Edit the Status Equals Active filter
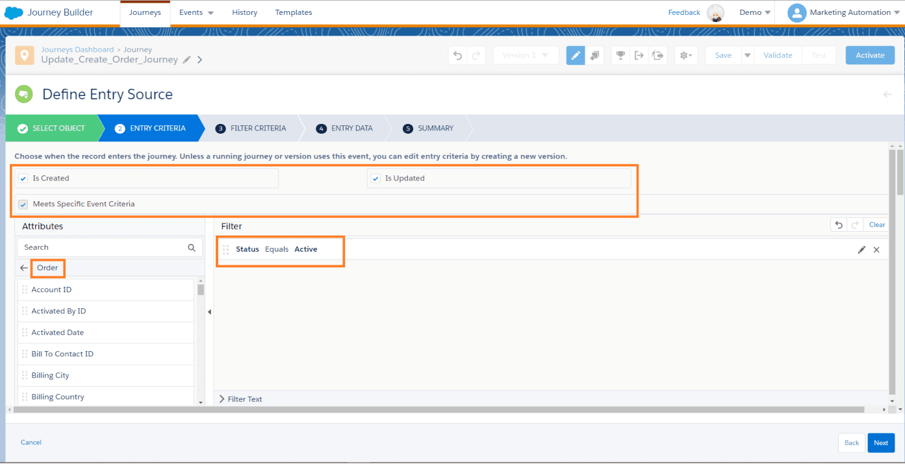The width and height of the screenshot is (905, 464). (861, 250)
